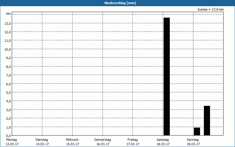Click the tall Samstag precipitation bar

pyautogui.click(x=167, y=76)
